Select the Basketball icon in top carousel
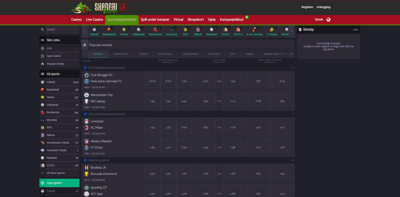 (109, 30)
